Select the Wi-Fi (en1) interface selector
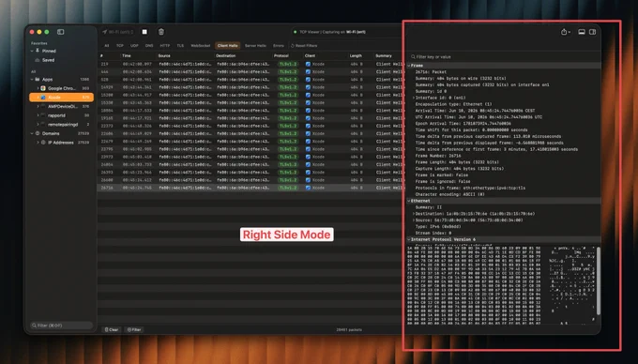Screen dimensions: 638x364 [117, 32]
